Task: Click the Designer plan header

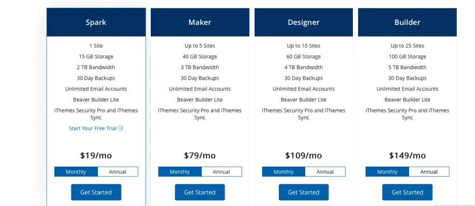Action: coord(303,22)
